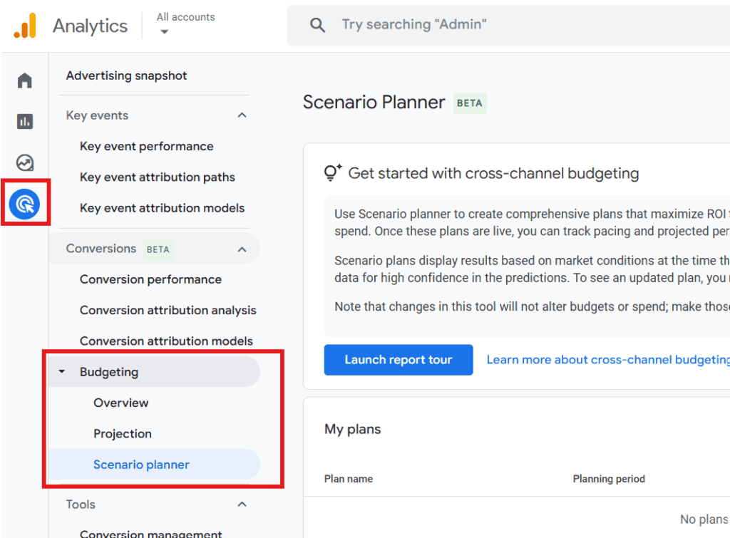Select the Advertising icon in sidebar
Image resolution: width=730 pixels, height=538 pixels.
coord(25,205)
